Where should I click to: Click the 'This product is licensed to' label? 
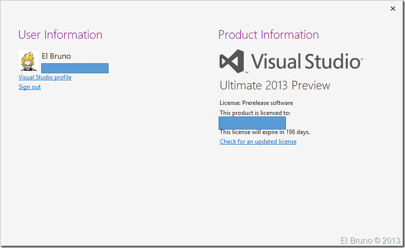pyautogui.click(x=255, y=113)
